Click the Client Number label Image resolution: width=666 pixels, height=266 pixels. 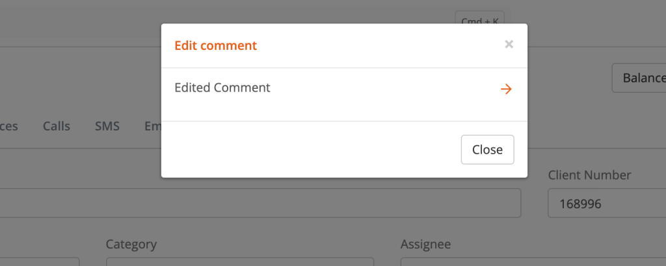(x=589, y=175)
